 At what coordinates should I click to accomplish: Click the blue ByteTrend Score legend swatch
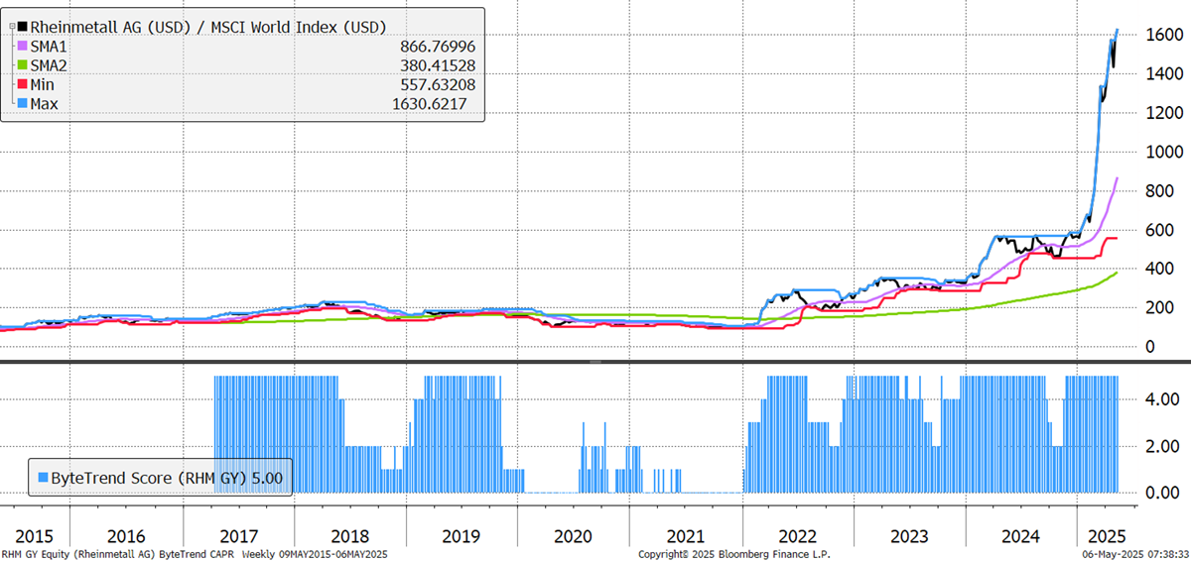click(x=41, y=477)
